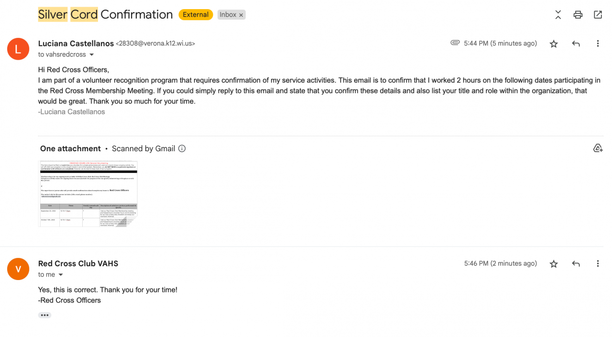
Task: Open the attached hours log thumbnail
Action: coord(88,193)
